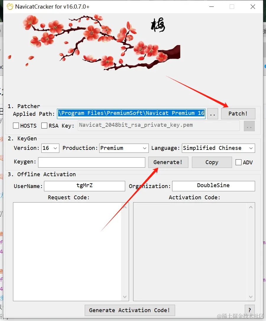Edit the Organization field
The height and width of the screenshot is (321, 266).
click(213, 186)
